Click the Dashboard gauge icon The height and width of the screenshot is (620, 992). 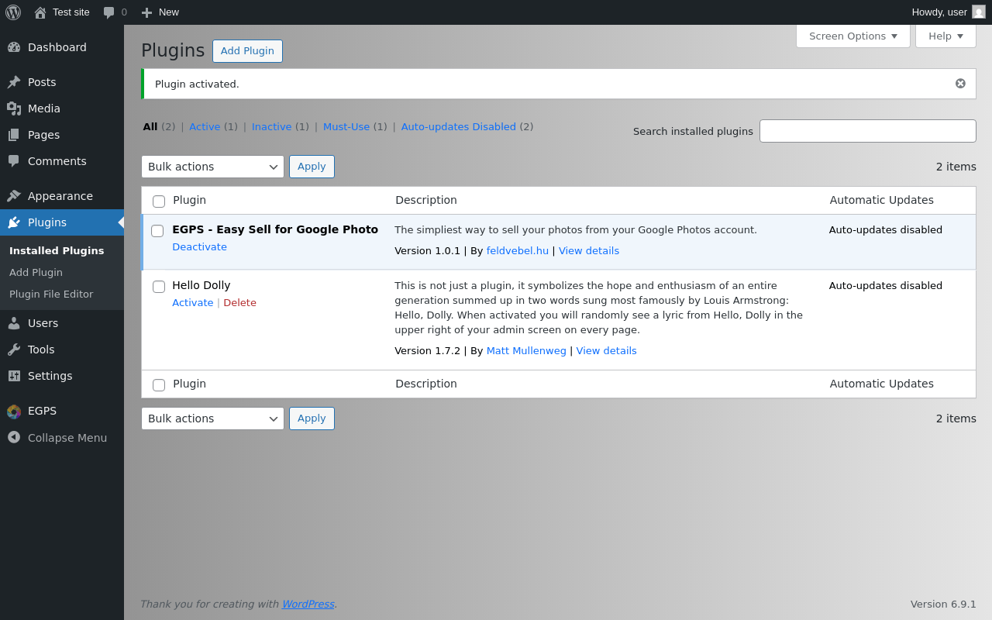coord(14,47)
